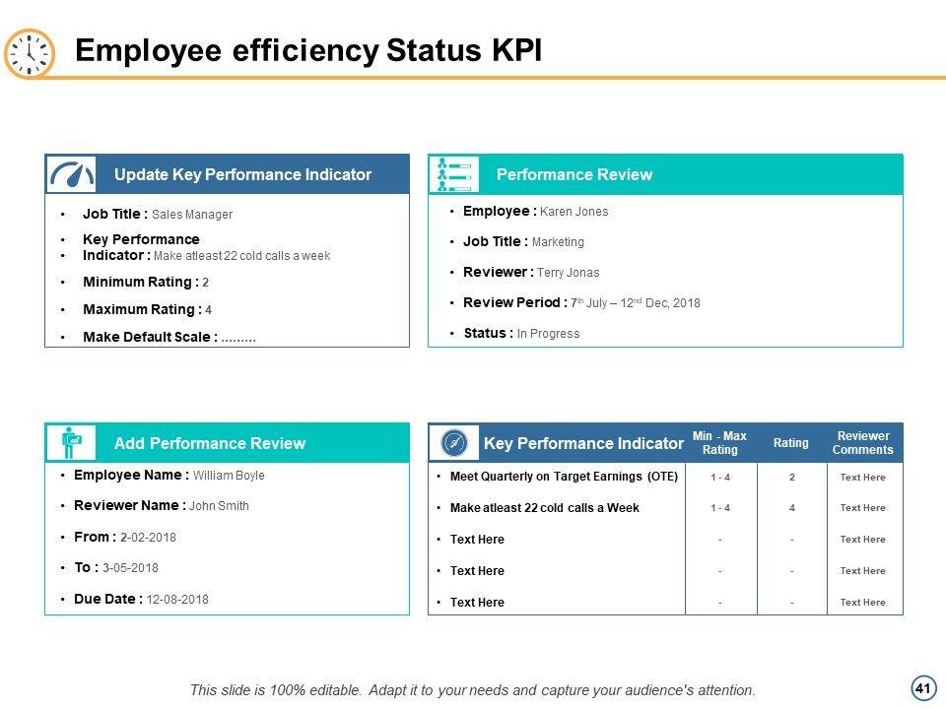Click rating value 4 for cold calls row
946x709 pixels.
(x=791, y=508)
